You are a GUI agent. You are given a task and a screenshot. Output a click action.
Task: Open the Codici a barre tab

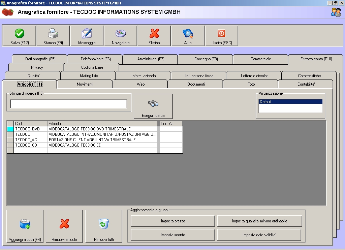(x=92, y=67)
